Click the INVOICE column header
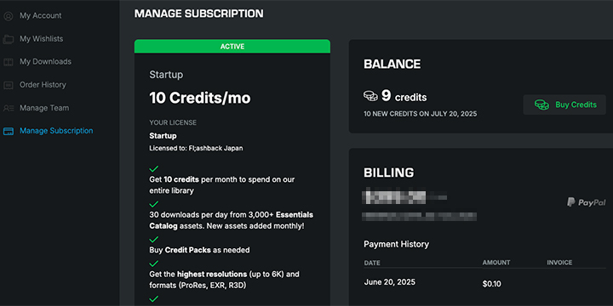This screenshot has width=613, height=306. pyautogui.click(x=559, y=263)
